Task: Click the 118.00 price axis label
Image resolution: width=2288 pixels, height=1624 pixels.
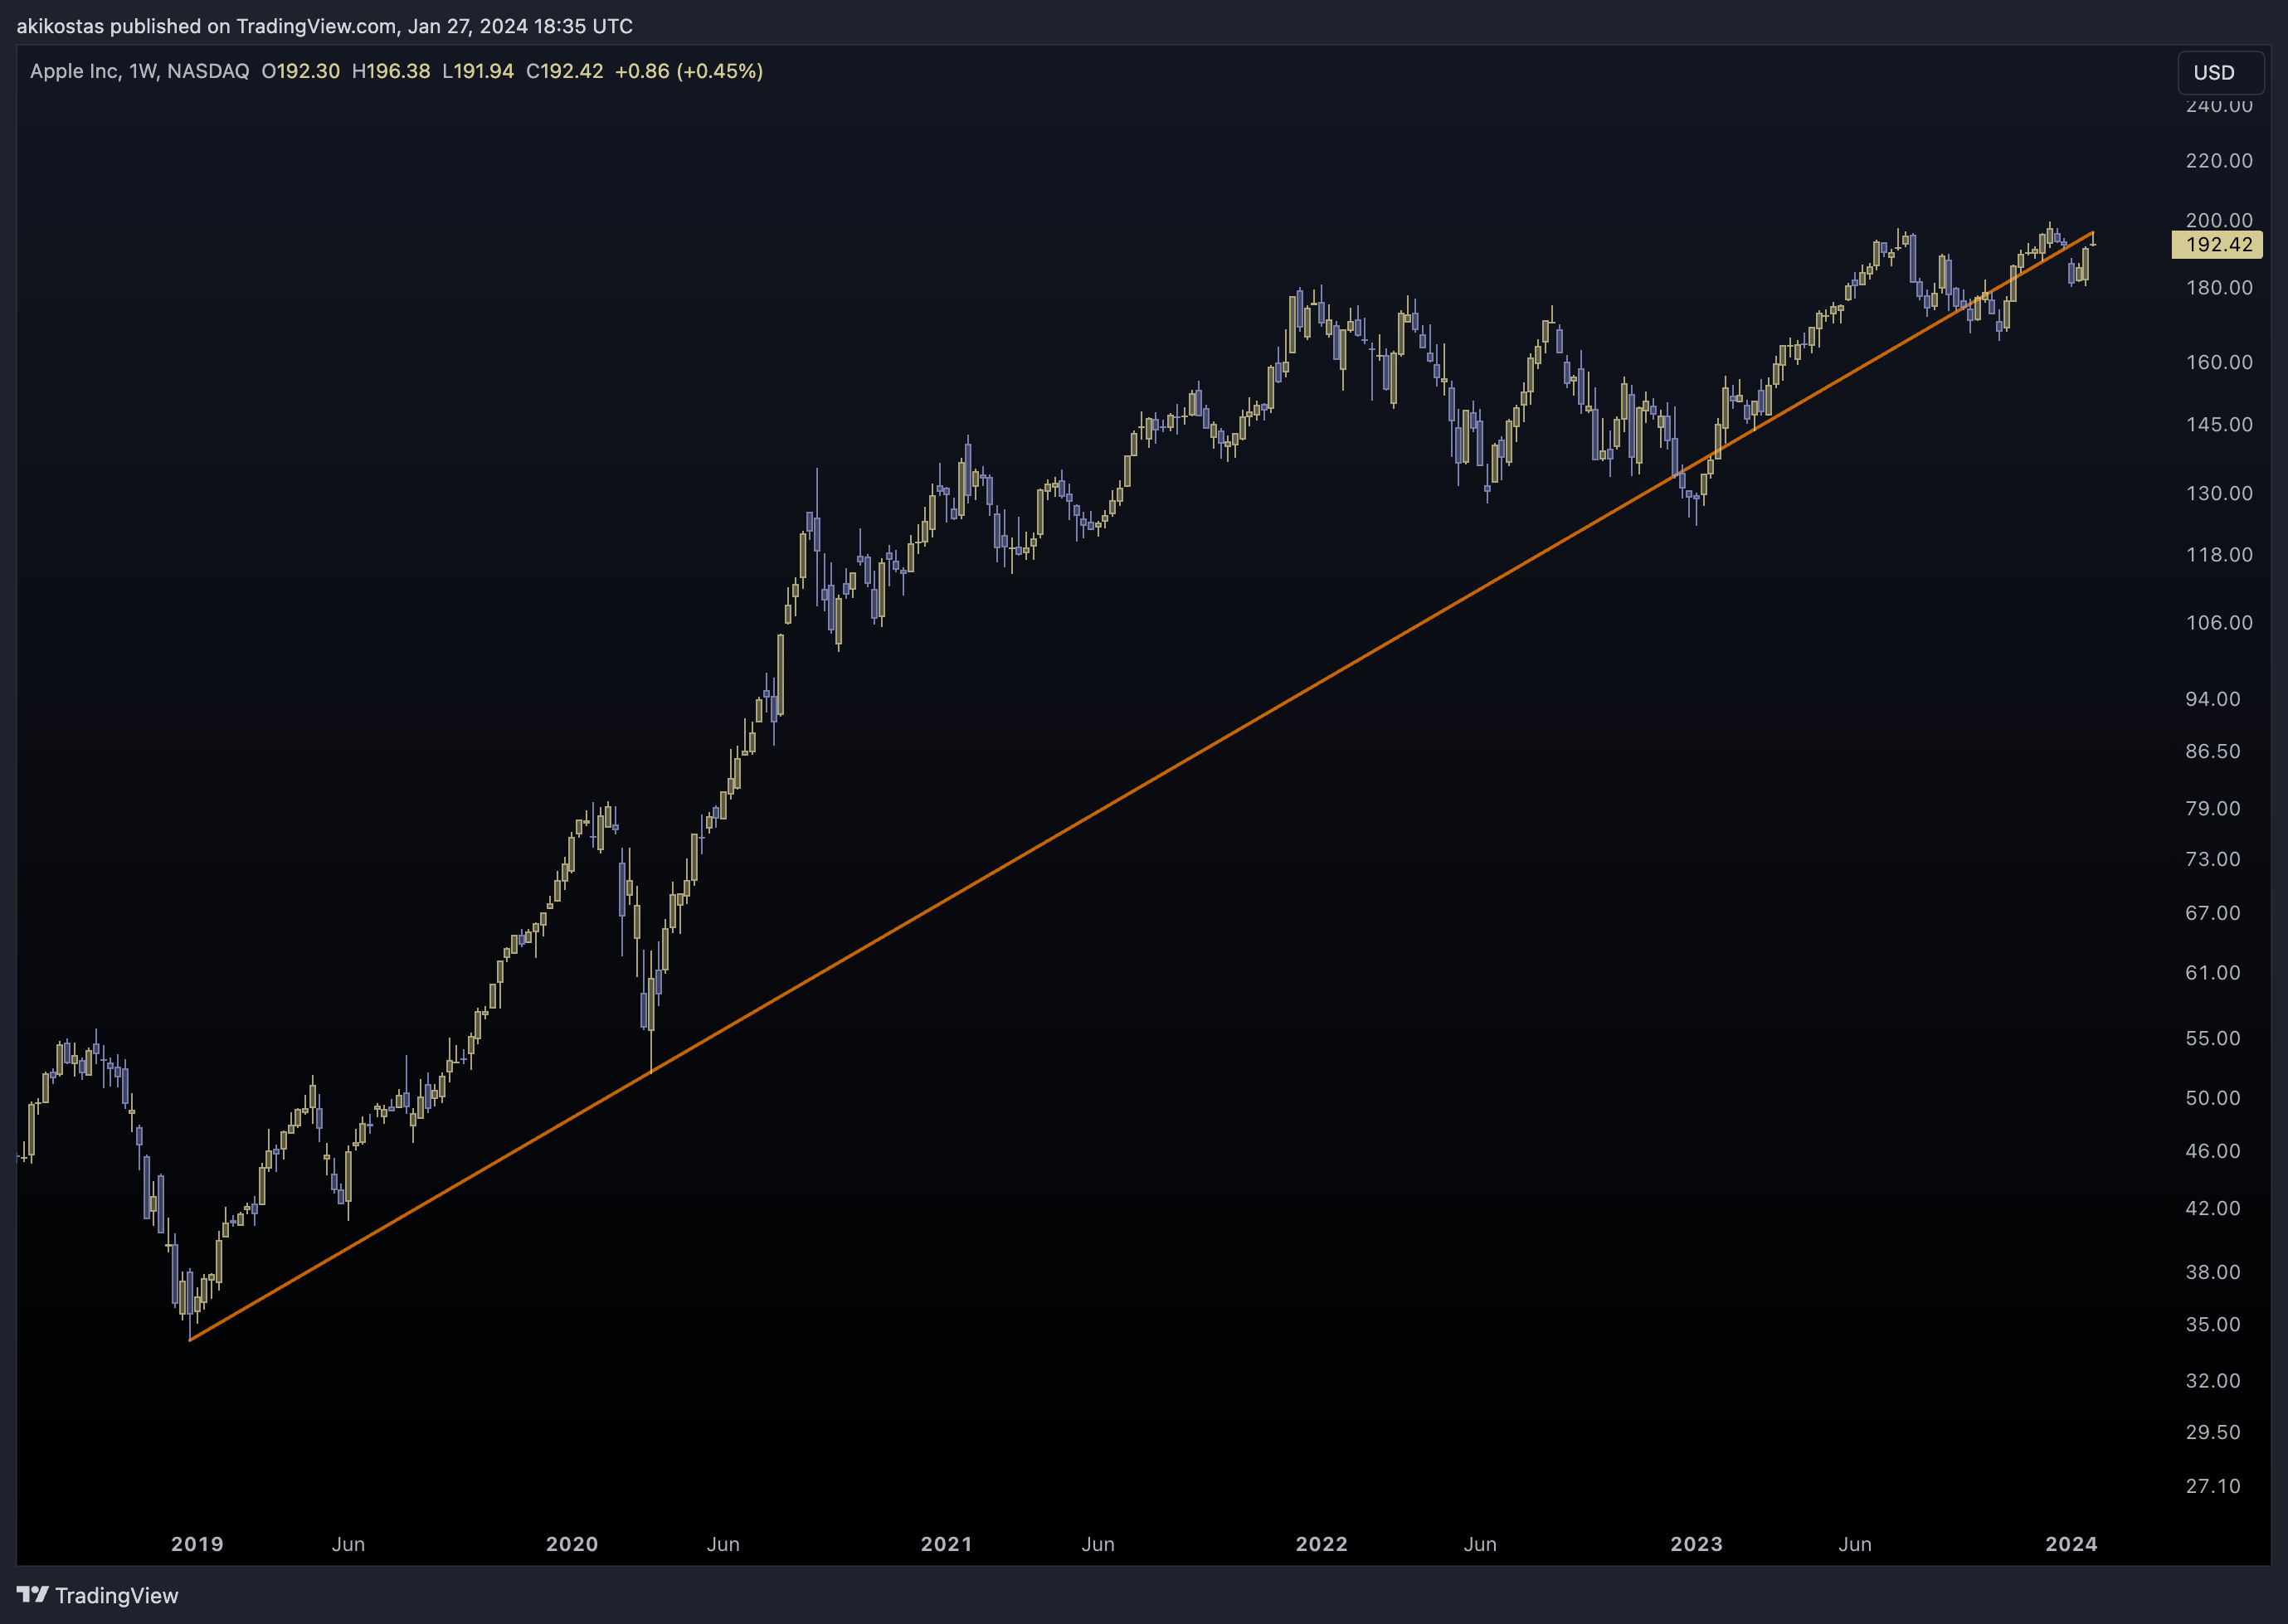Action: [x=2219, y=555]
